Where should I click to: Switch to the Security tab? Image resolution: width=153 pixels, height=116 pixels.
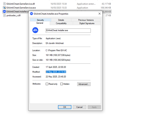(x=40, y=20)
